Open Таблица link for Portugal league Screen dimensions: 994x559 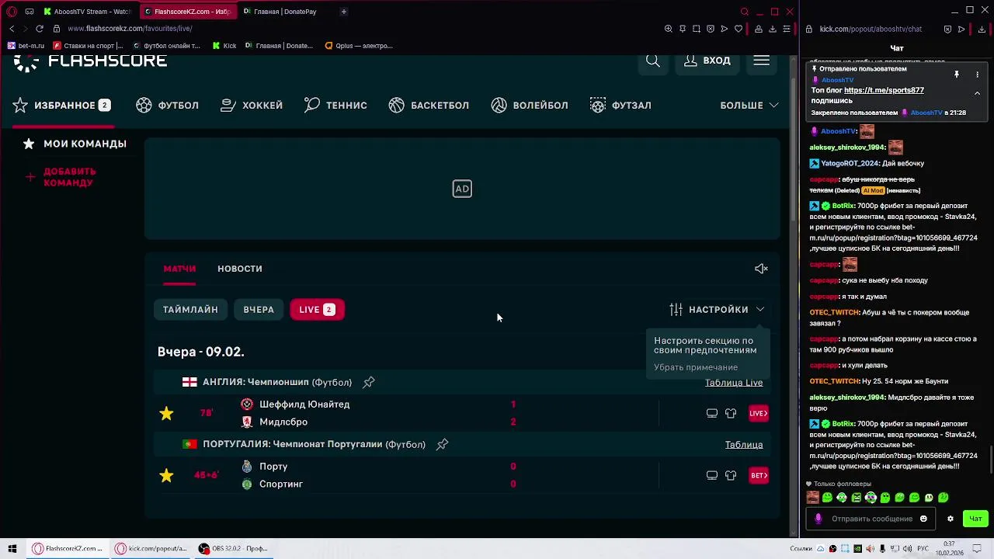(x=744, y=445)
